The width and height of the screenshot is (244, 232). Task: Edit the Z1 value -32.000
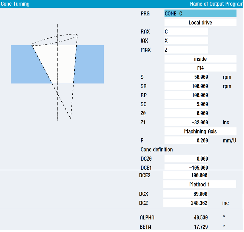pyautogui.click(x=186, y=122)
